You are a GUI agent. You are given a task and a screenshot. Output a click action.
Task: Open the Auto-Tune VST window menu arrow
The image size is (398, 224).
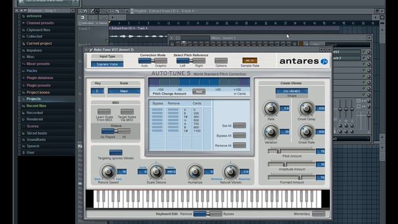click(86, 50)
